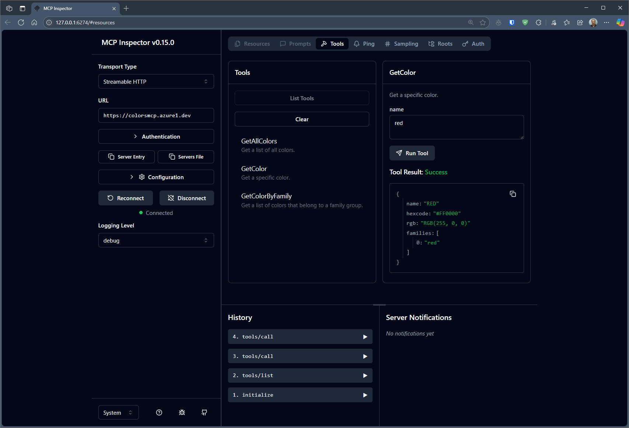This screenshot has width=629, height=428.
Task: Switch to the Resources tab
Action: click(252, 44)
